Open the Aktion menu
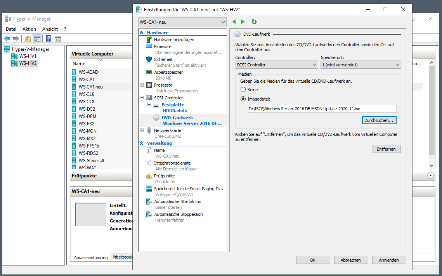This screenshot has height=276, width=442. [29, 29]
